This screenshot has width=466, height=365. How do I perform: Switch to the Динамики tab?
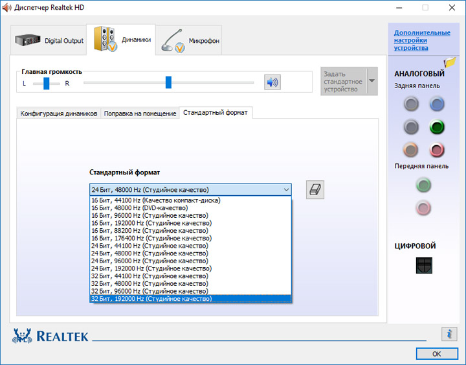coord(121,40)
